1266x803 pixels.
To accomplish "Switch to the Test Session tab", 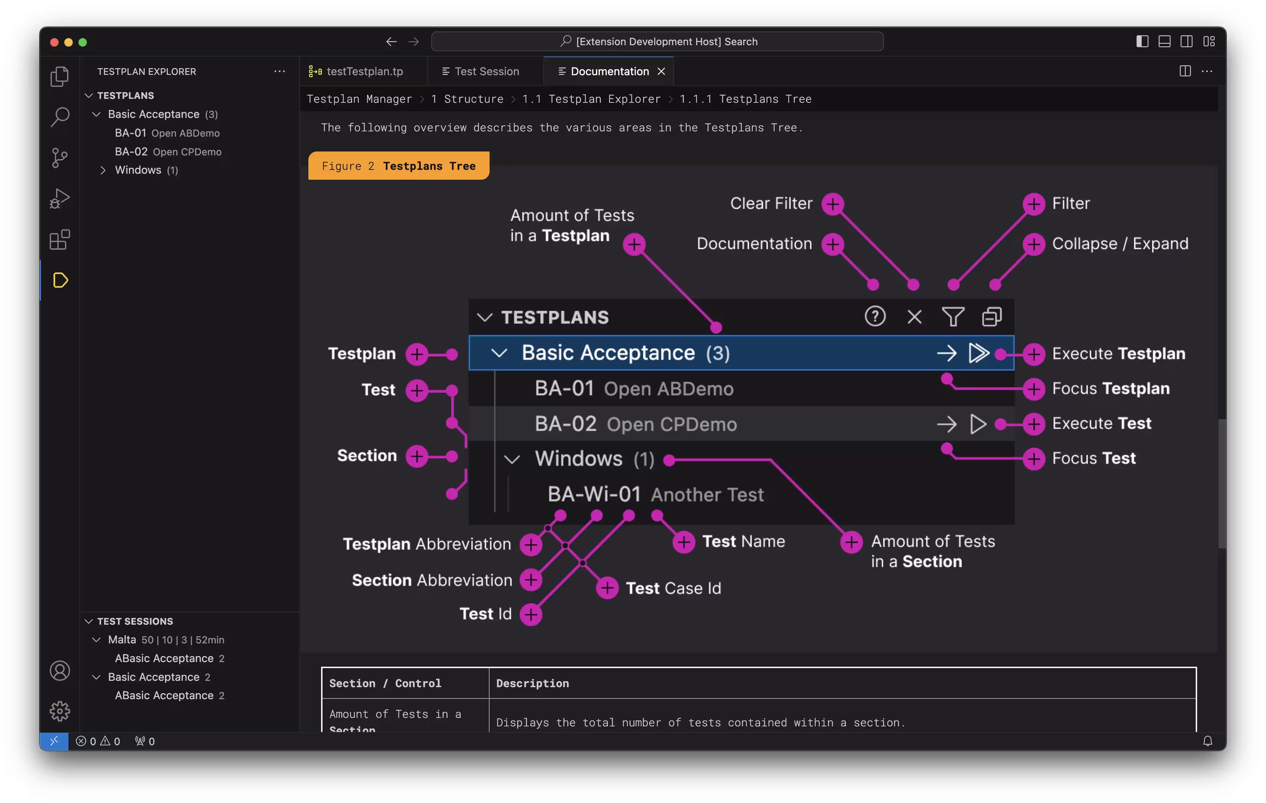I will pos(486,71).
